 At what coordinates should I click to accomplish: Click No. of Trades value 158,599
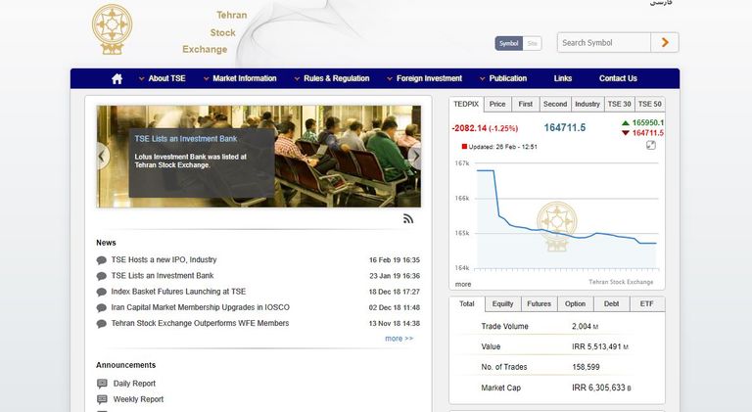click(586, 367)
